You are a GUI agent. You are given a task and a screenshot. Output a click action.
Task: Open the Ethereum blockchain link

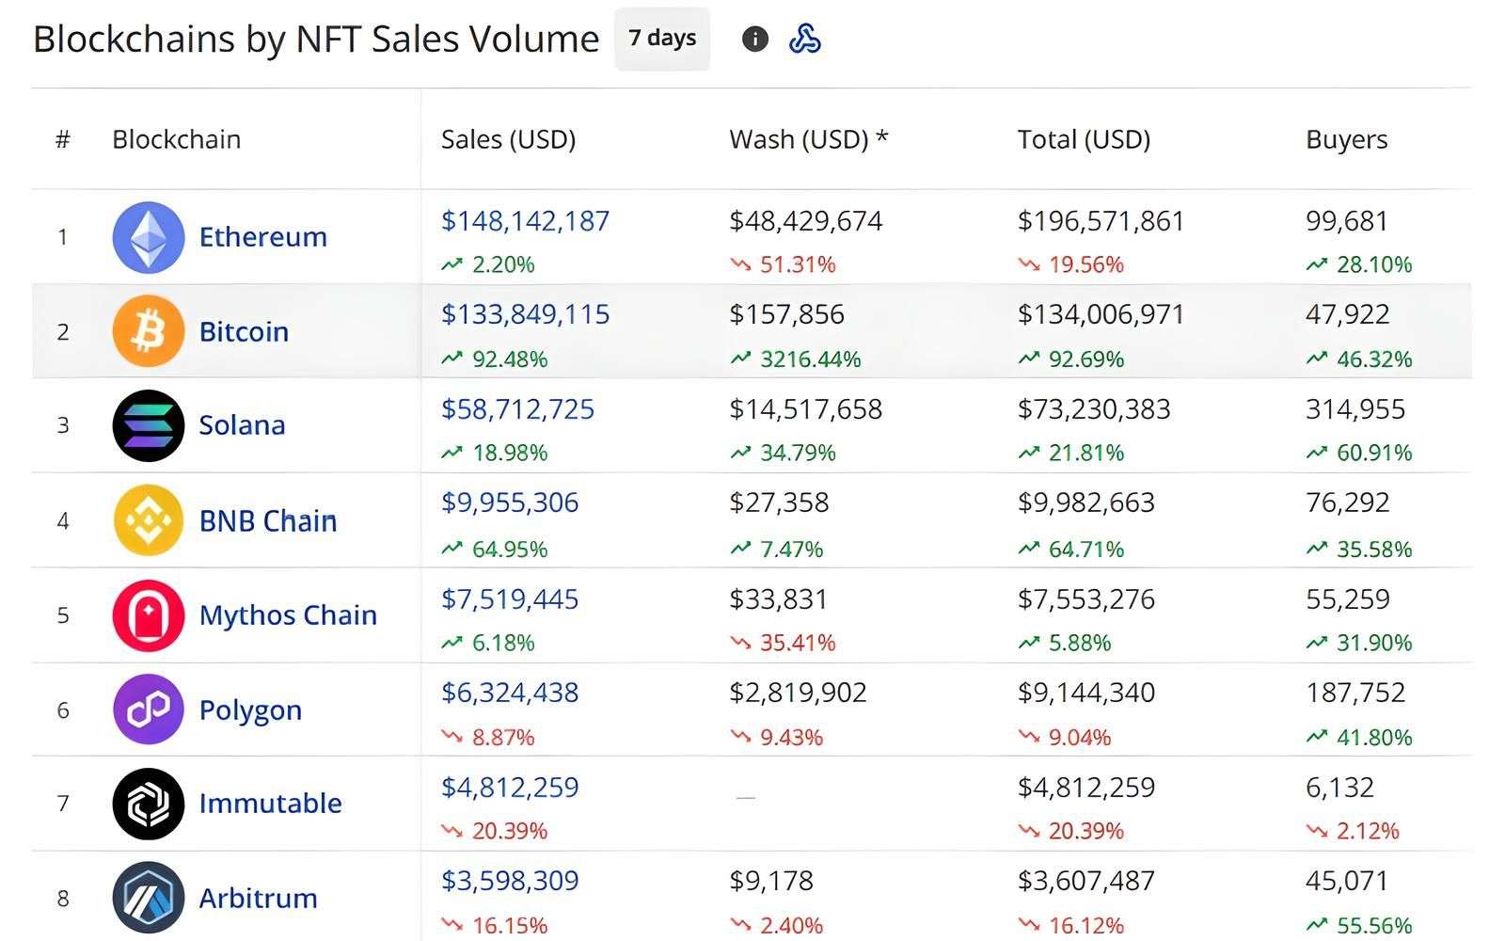263,237
